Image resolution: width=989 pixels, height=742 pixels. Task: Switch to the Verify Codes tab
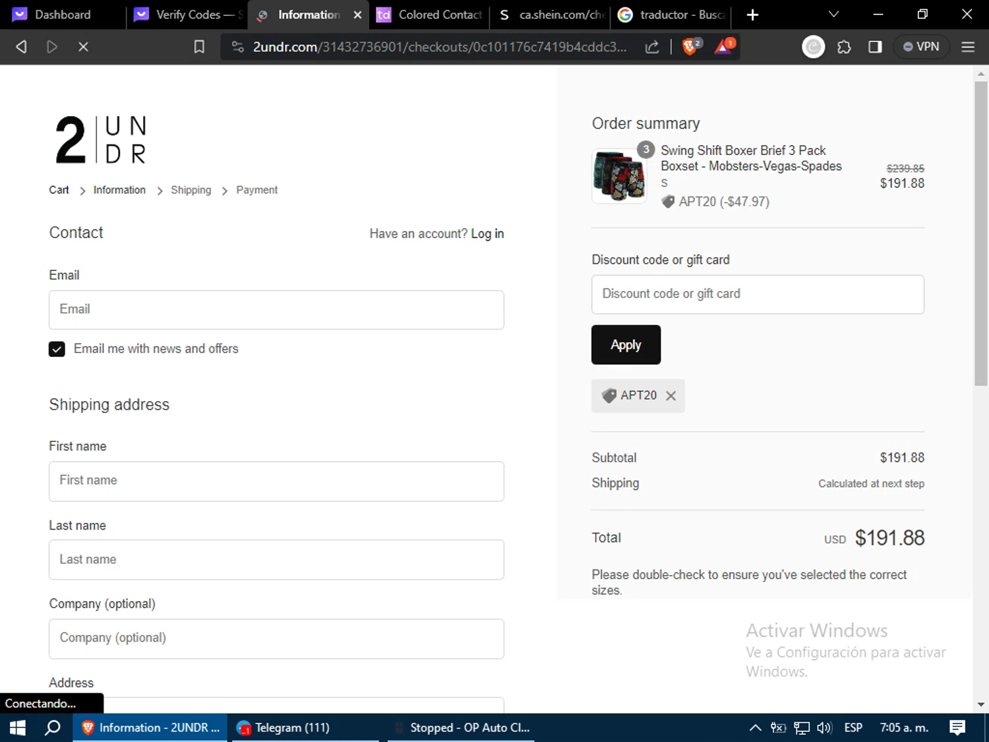[x=187, y=15]
